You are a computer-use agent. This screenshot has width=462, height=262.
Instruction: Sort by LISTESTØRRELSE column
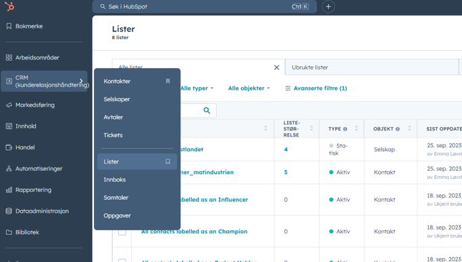coord(311,128)
